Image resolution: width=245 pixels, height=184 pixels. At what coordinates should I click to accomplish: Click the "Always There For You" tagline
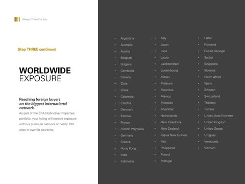coord(35,19)
